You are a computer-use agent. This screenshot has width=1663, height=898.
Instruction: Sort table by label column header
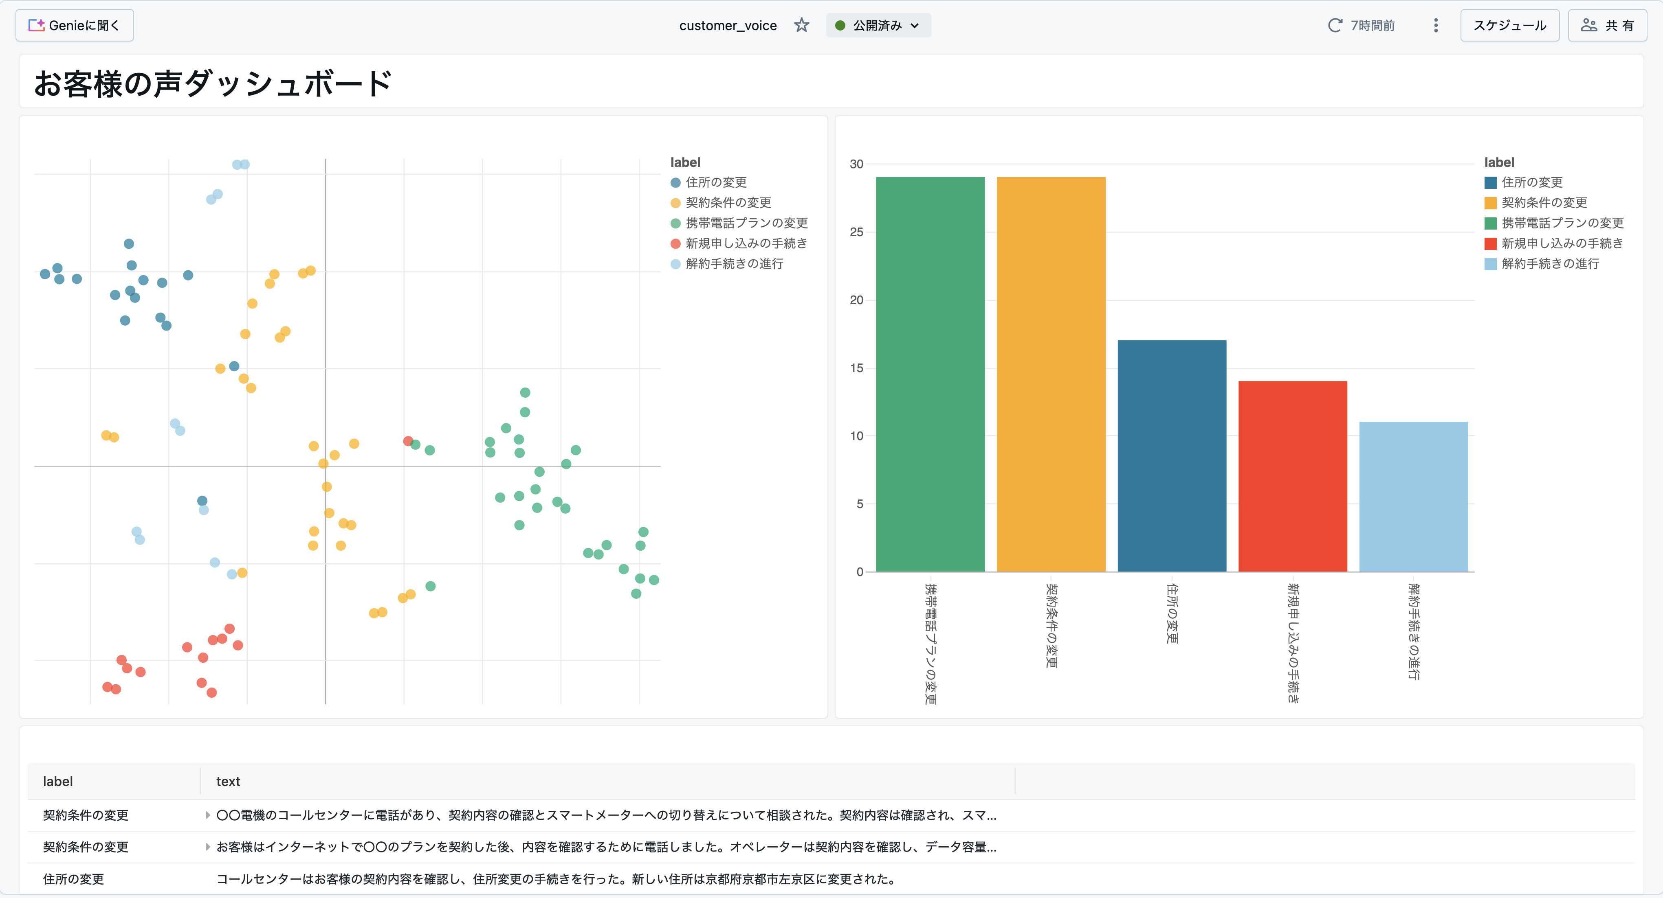[x=58, y=781]
